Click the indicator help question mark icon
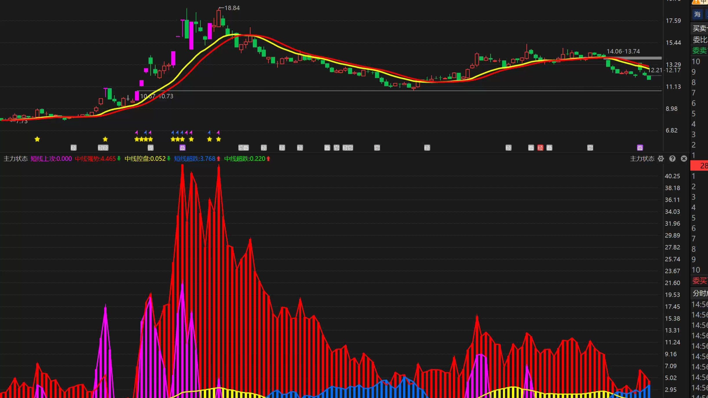708x398 pixels. pyautogui.click(x=672, y=159)
